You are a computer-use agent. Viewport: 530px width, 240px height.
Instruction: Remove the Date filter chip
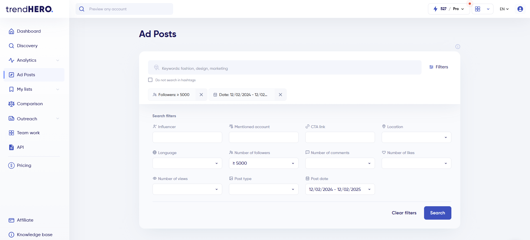(x=280, y=95)
